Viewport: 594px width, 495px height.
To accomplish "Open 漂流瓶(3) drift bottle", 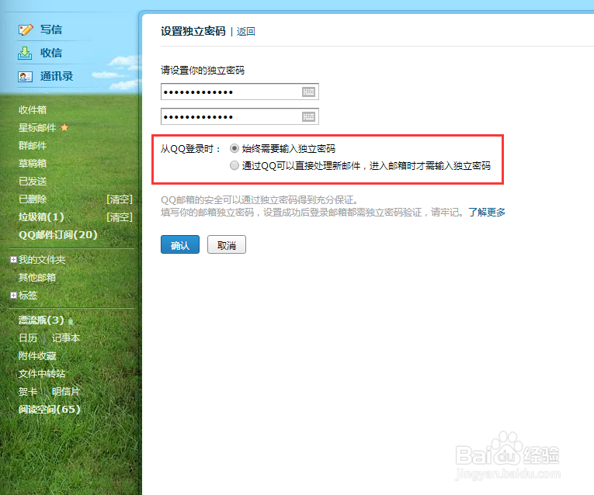I will tap(41, 320).
